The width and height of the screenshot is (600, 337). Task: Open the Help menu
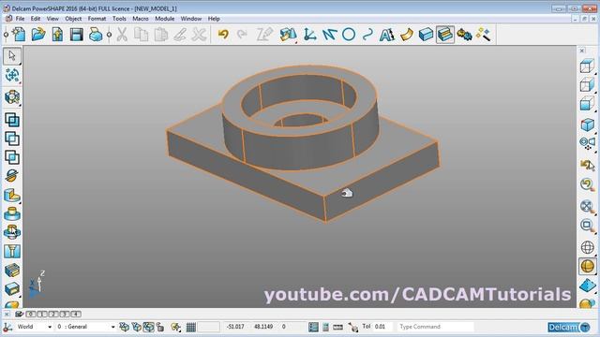point(214,19)
